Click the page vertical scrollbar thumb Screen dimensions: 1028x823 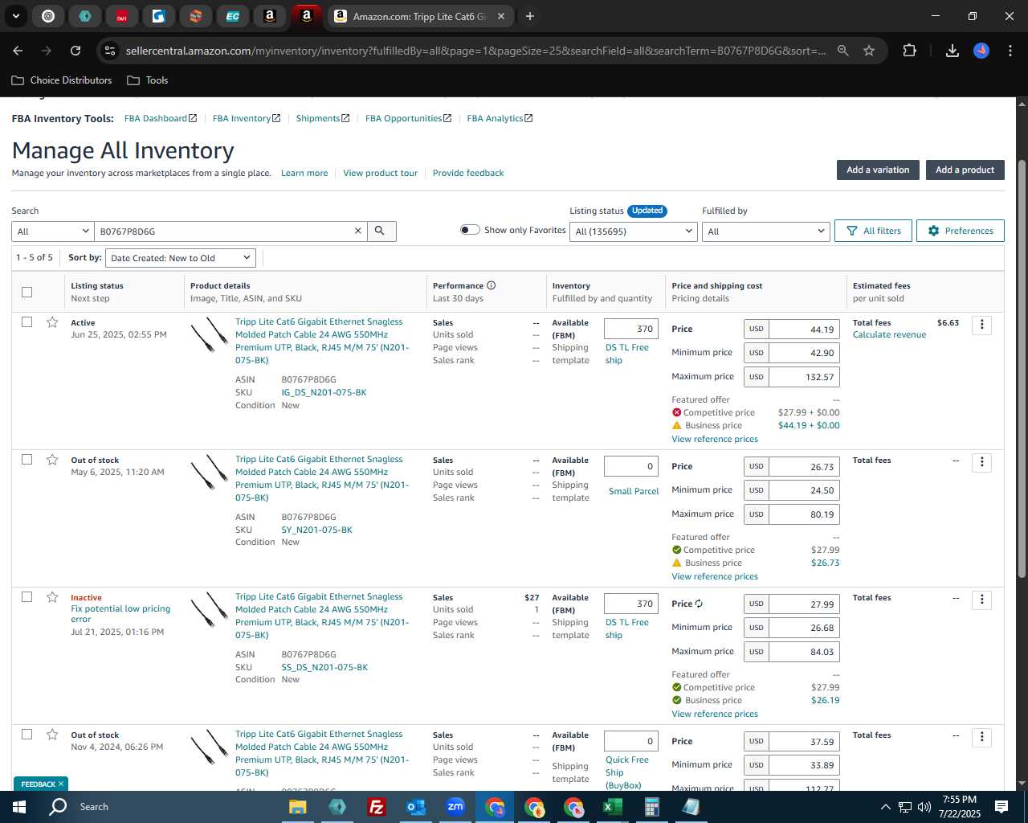click(x=1022, y=368)
